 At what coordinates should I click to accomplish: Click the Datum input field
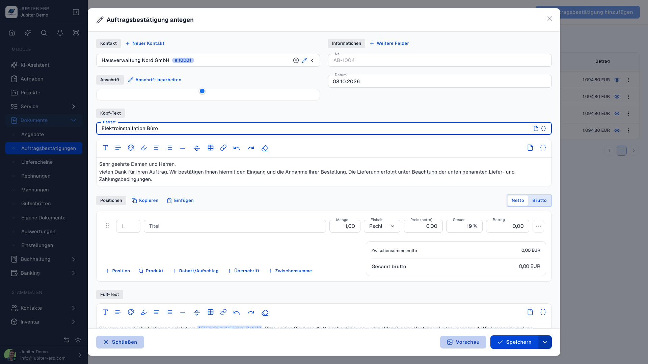(440, 81)
